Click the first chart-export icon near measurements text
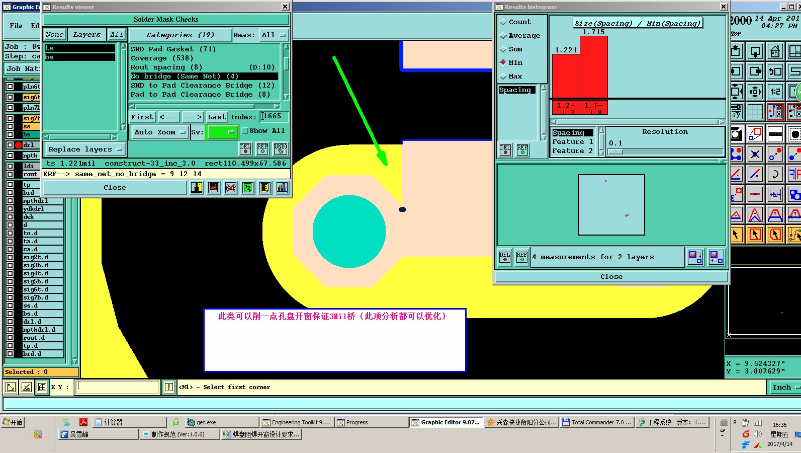Image resolution: width=801 pixels, height=453 pixels. (695, 257)
